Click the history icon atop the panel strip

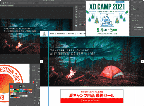(76, 7)
